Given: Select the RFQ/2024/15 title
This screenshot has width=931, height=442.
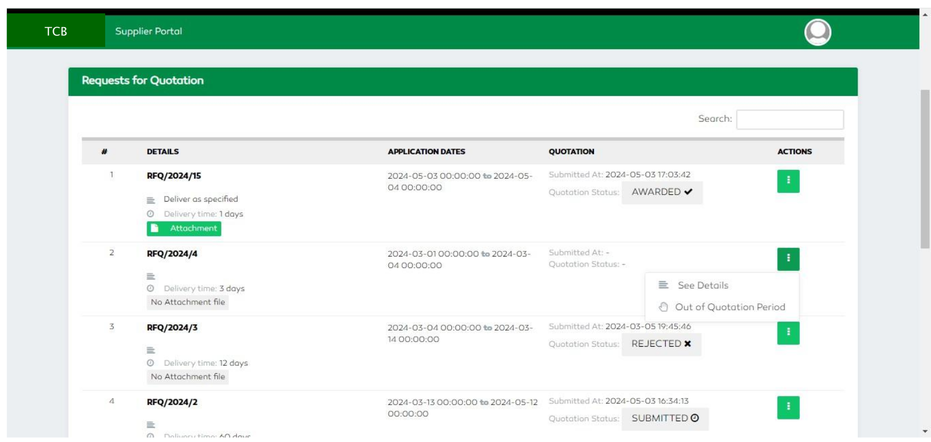Looking at the screenshot, I should 174,176.
